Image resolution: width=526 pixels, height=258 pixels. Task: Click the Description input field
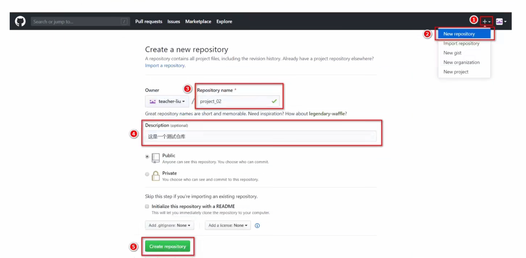pyautogui.click(x=260, y=136)
